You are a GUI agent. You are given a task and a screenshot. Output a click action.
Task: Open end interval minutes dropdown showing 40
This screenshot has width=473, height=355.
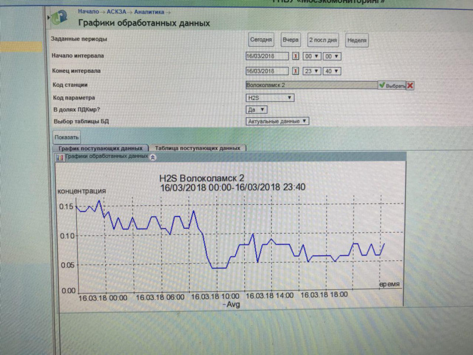point(332,71)
